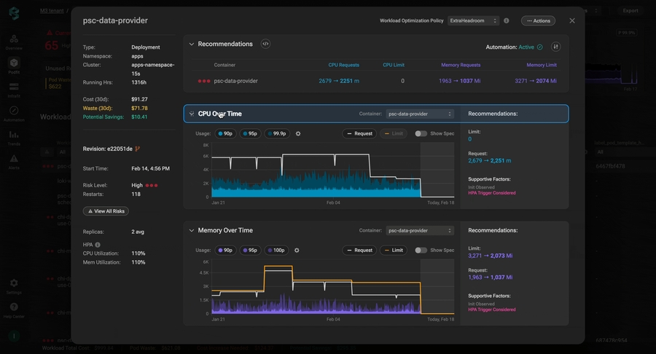
Task: Open Container dropdown in CPU Over Time
Action: point(419,114)
